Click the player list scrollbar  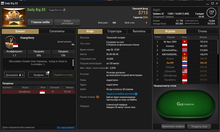218,47
